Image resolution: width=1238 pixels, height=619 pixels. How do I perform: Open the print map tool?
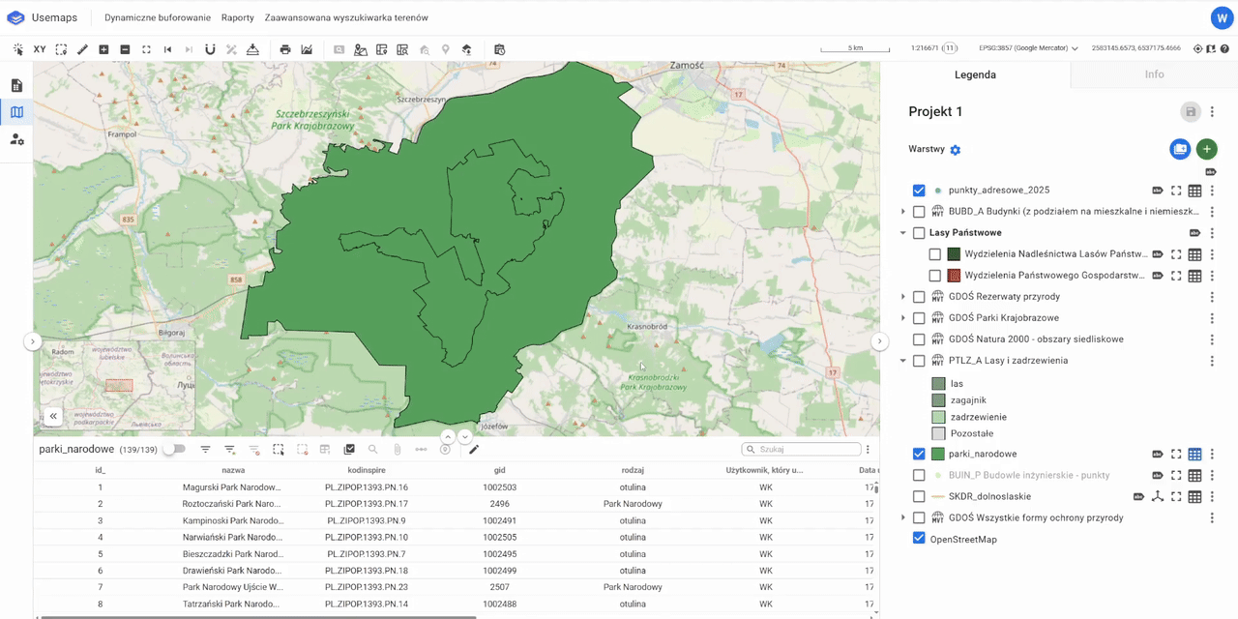(x=285, y=49)
